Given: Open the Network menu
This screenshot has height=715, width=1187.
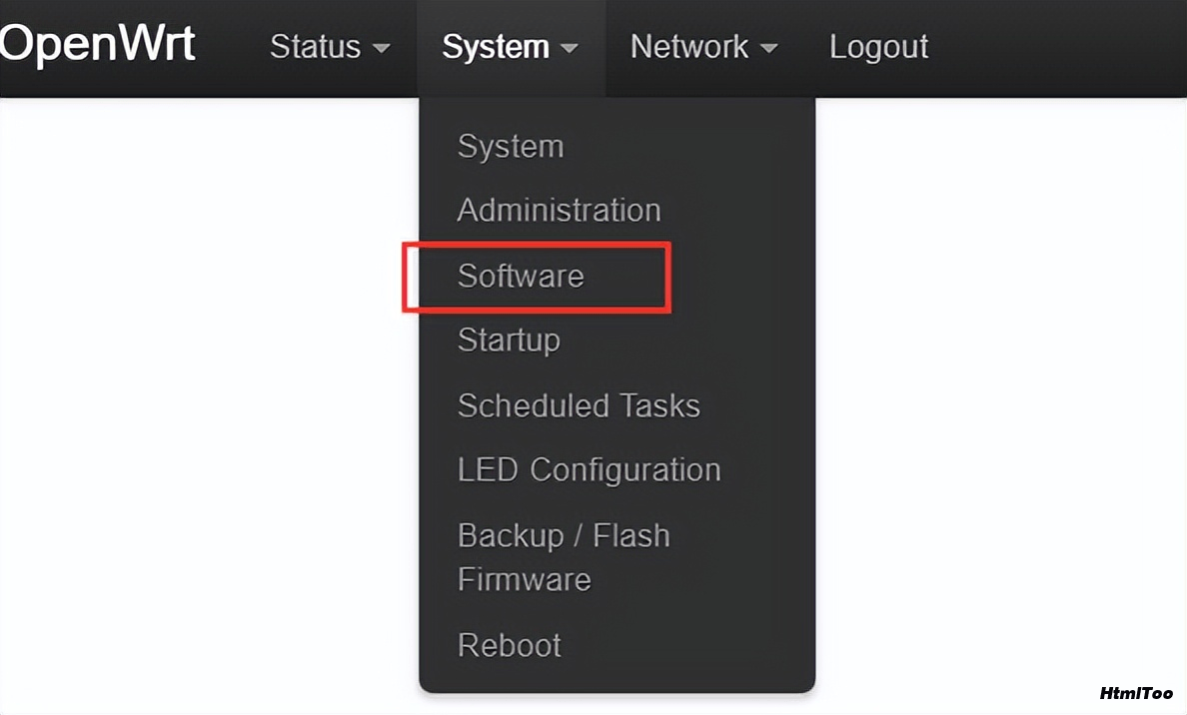Looking at the screenshot, I should click(x=704, y=47).
